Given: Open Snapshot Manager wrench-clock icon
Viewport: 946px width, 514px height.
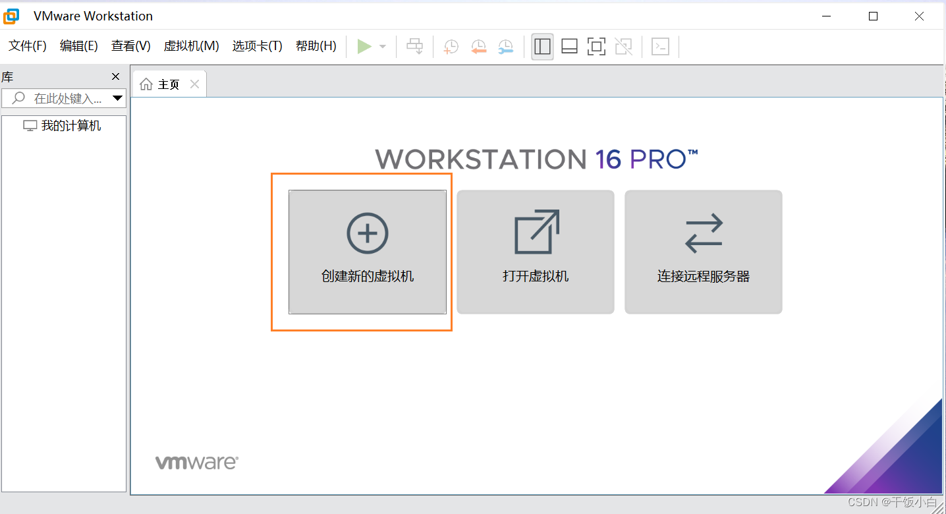Looking at the screenshot, I should 505,46.
